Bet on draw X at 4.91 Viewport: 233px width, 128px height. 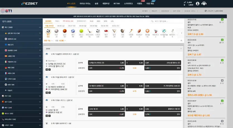(134, 86)
